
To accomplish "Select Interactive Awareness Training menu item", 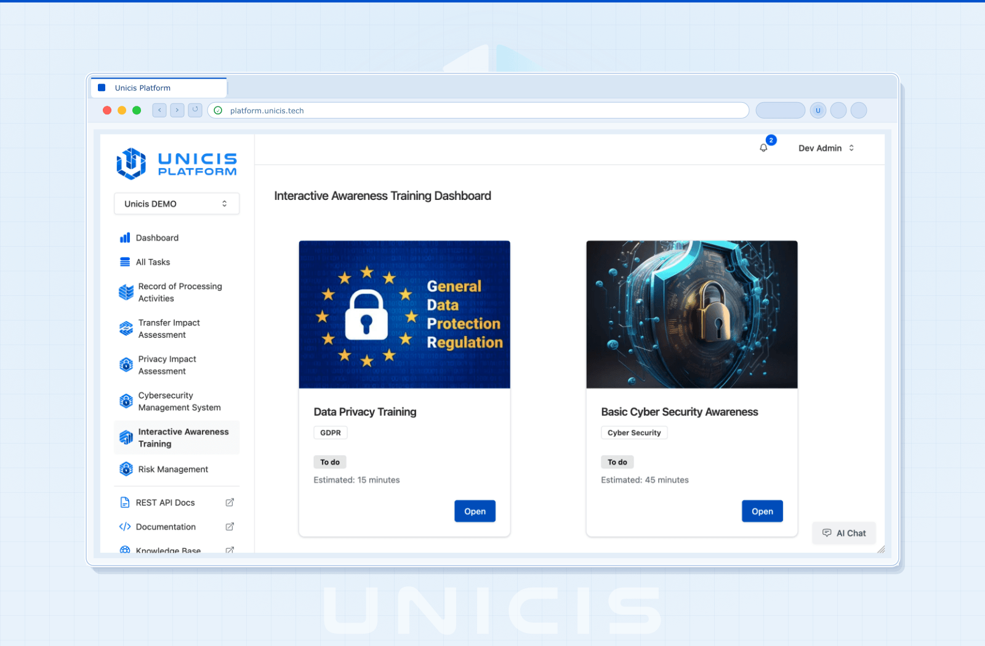I will click(177, 437).
